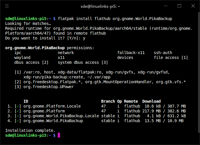Minimize the terminal window
The height and width of the screenshot is (145, 200).
(166, 6)
